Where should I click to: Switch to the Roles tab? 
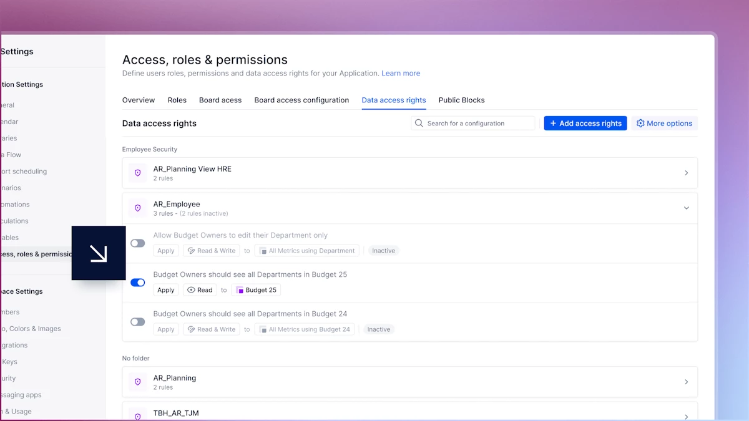177,100
